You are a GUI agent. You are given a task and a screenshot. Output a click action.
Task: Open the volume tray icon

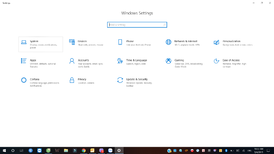tap(238, 151)
